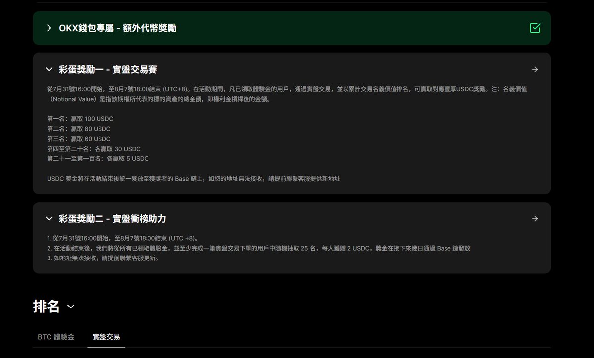Click rule 1 從7月31號16:00開始 in 彩蛋獎勵二
The image size is (594, 358).
[123, 238]
